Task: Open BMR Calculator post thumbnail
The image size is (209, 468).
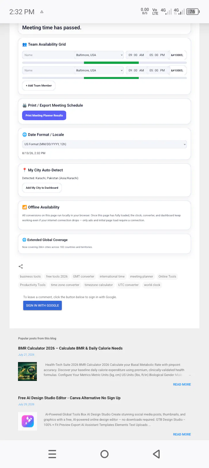Action: click(27, 371)
